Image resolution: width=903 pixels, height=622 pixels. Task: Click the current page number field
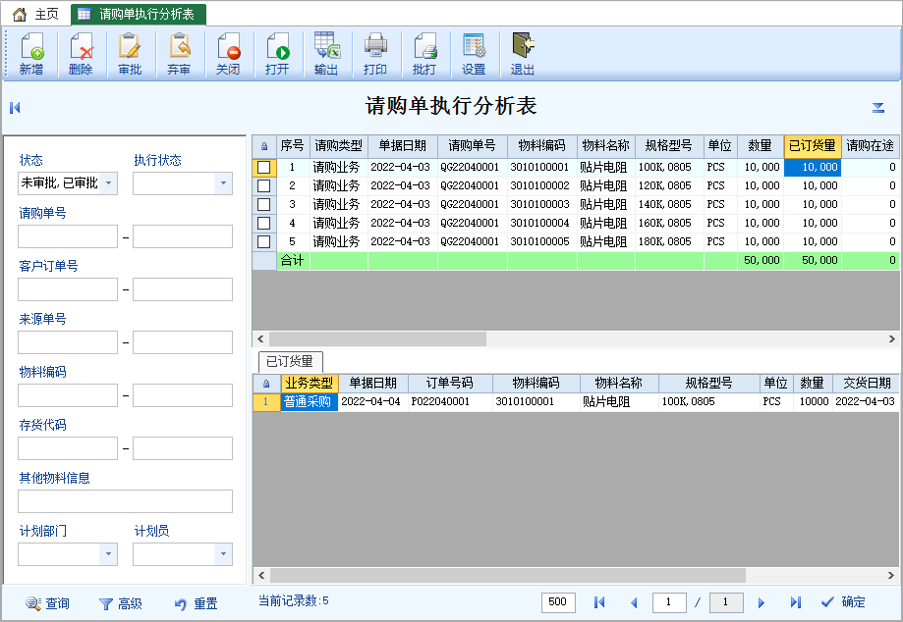(669, 601)
